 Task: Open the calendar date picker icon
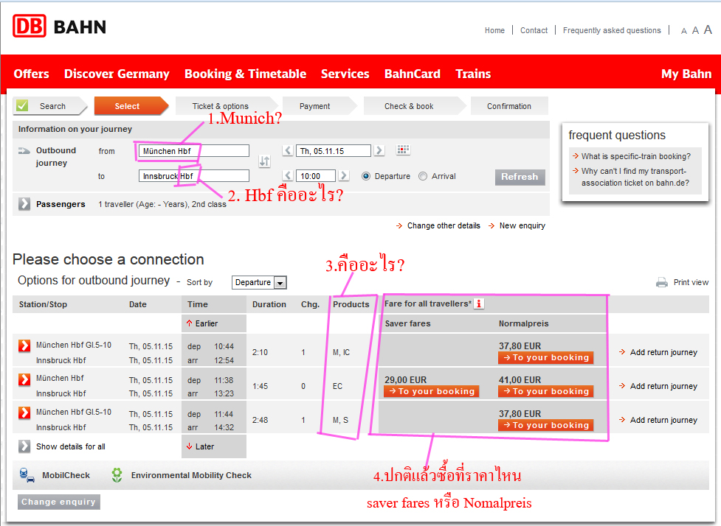(403, 150)
